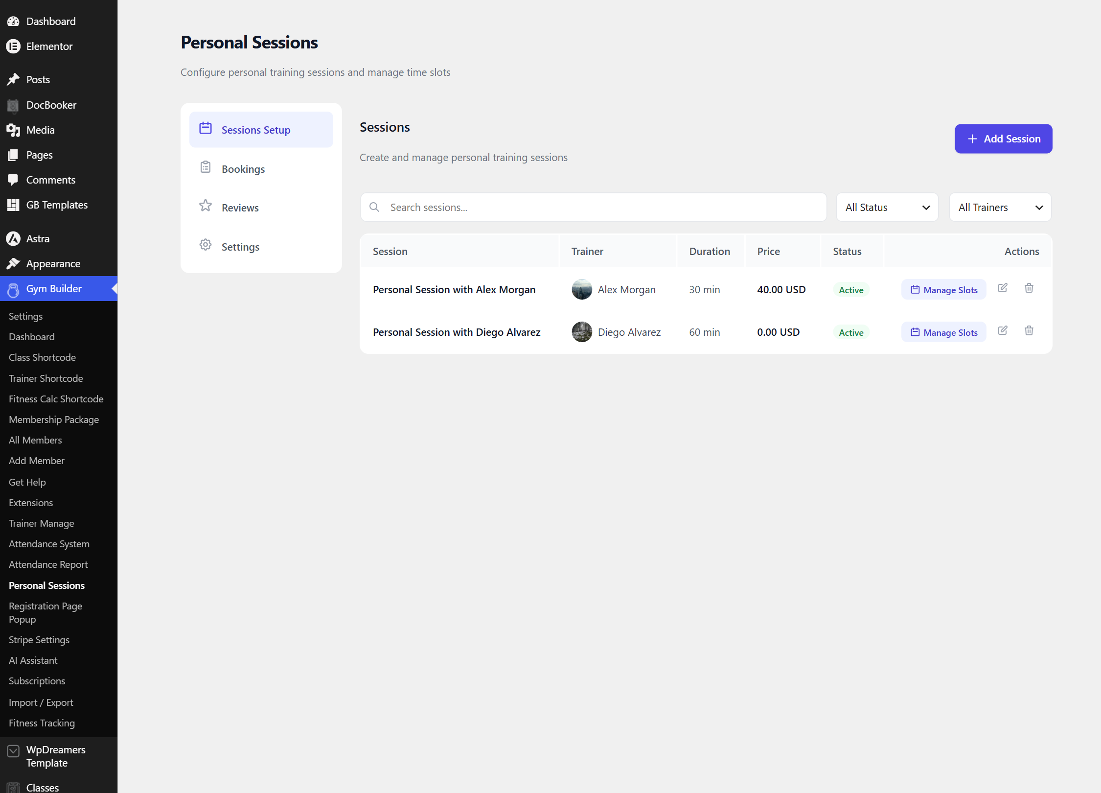This screenshot has height=793, width=1101.
Task: Open Attendance System submenu link
Action: (x=49, y=544)
